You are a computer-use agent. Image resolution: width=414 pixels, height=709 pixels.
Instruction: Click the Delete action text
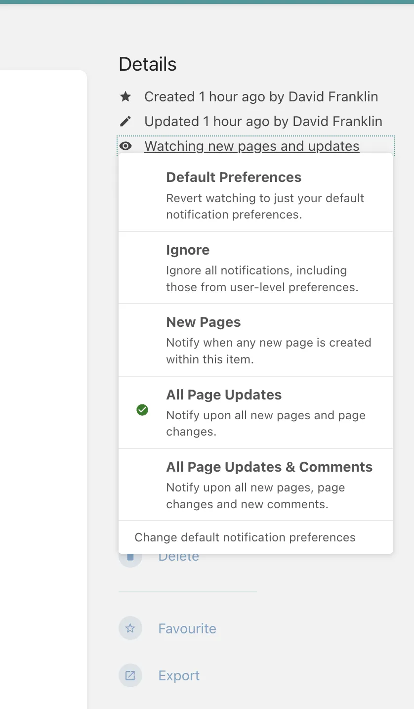pos(178,557)
